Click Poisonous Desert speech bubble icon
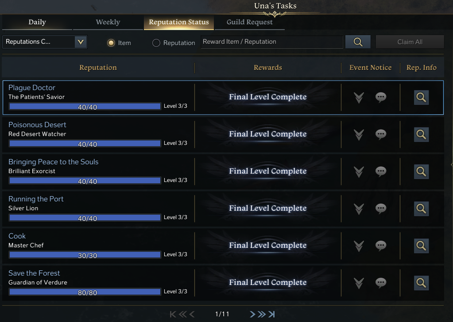This screenshot has height=322, width=453. 380,134
